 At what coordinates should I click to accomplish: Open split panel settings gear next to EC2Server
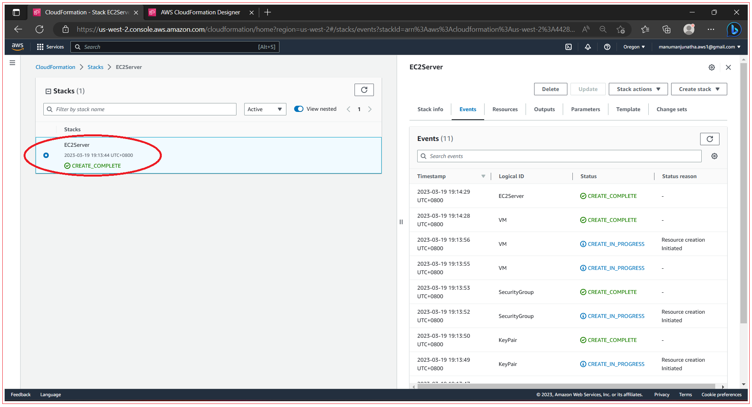point(711,67)
